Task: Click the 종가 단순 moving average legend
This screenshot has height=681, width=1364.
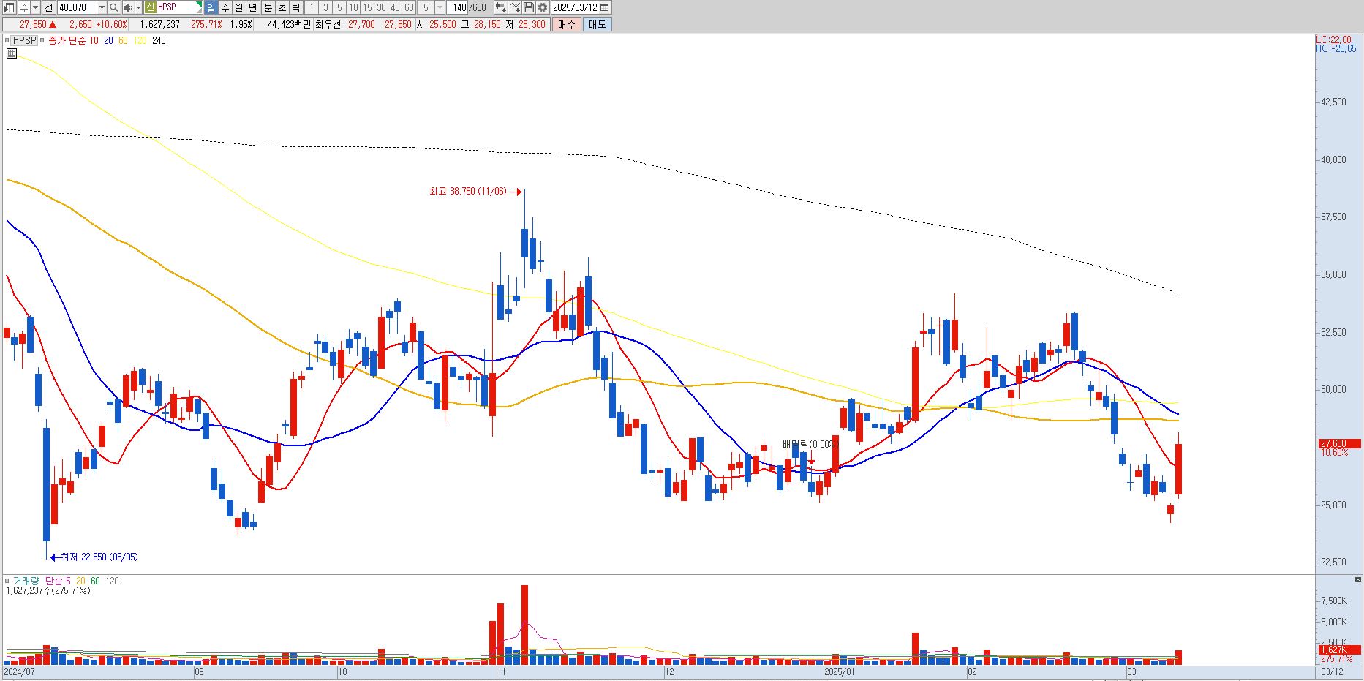Action: 67,40
